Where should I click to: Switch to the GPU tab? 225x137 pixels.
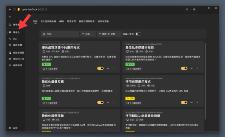[61, 21]
